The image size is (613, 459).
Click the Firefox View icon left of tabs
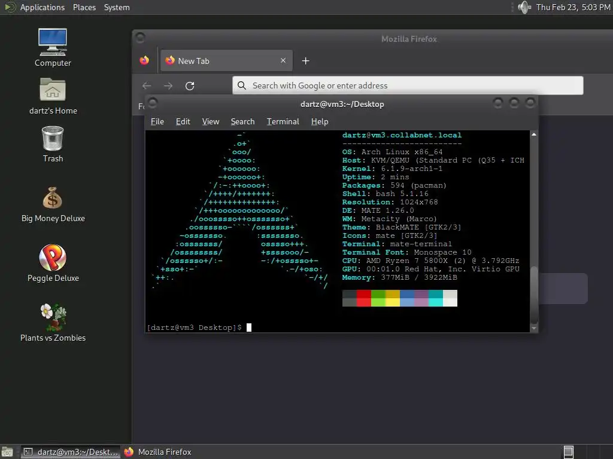(x=144, y=60)
